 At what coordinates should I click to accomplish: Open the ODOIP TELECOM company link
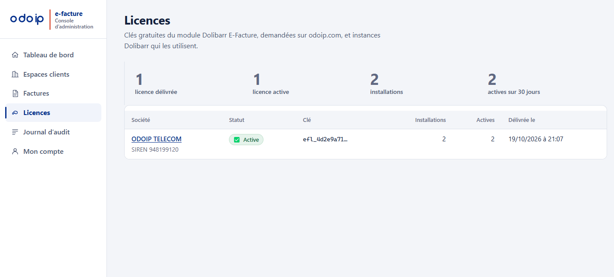click(157, 139)
